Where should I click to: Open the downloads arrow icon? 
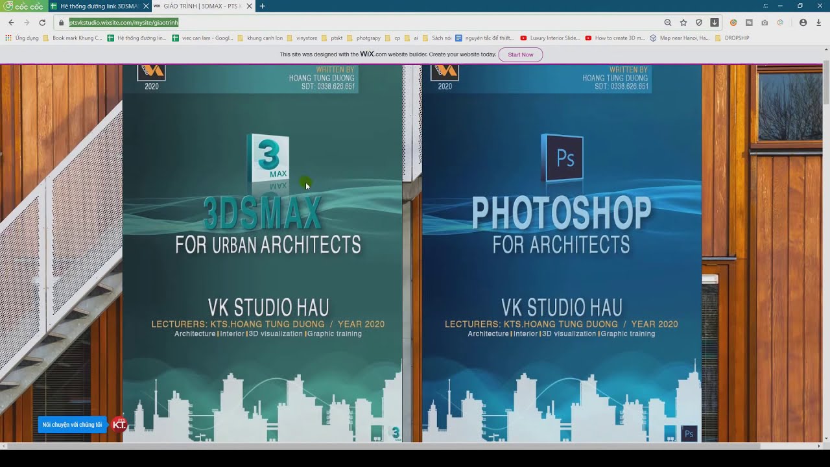point(818,22)
